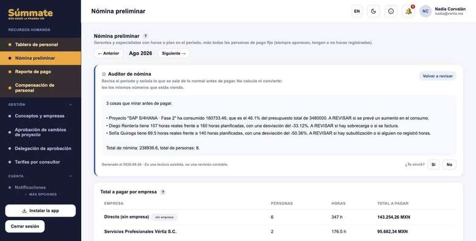Click the Sofía Quiroga audit line
The width and height of the screenshot is (476, 241).
(x=269, y=133)
